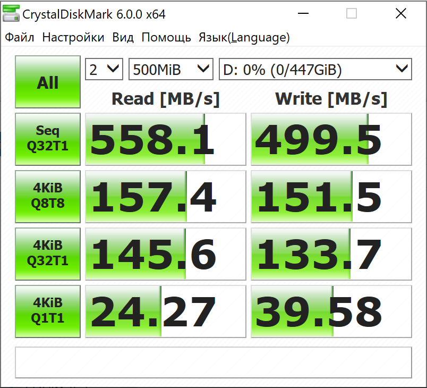
Task: Click the Seq read value 558.1
Action: (166, 139)
